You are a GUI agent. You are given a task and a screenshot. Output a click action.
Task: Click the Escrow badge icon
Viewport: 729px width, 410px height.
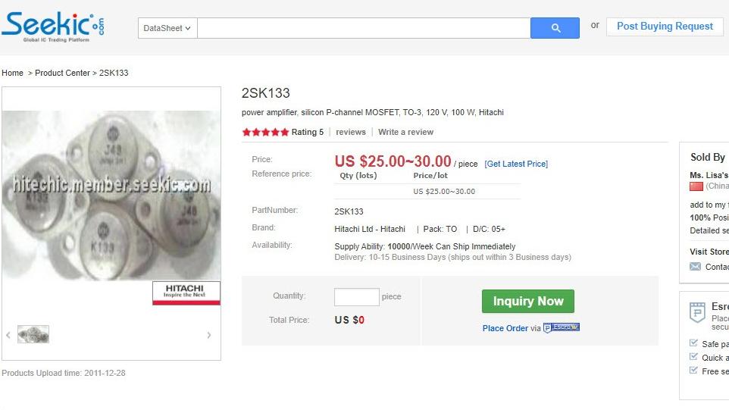pyautogui.click(x=562, y=328)
